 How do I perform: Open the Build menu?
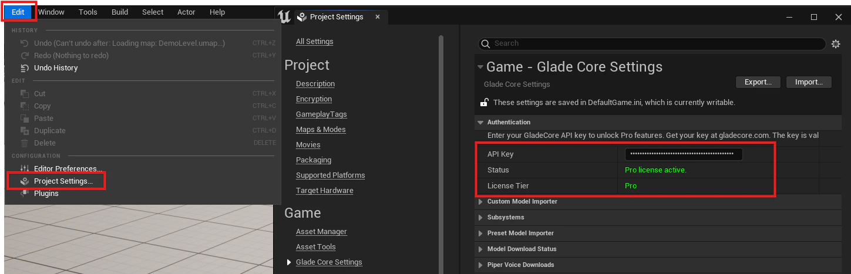(x=120, y=12)
